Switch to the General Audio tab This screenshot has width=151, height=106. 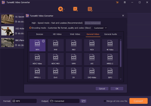point(110,34)
